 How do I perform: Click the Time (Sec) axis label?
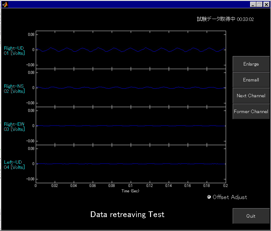(130, 191)
